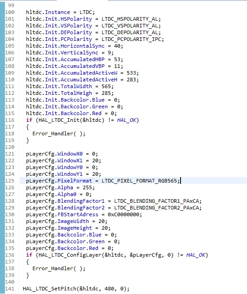Image resolution: width=247 pixels, height=294 pixels.
Task: Click HAL_OK on line 136
Action: tap(196, 255)
